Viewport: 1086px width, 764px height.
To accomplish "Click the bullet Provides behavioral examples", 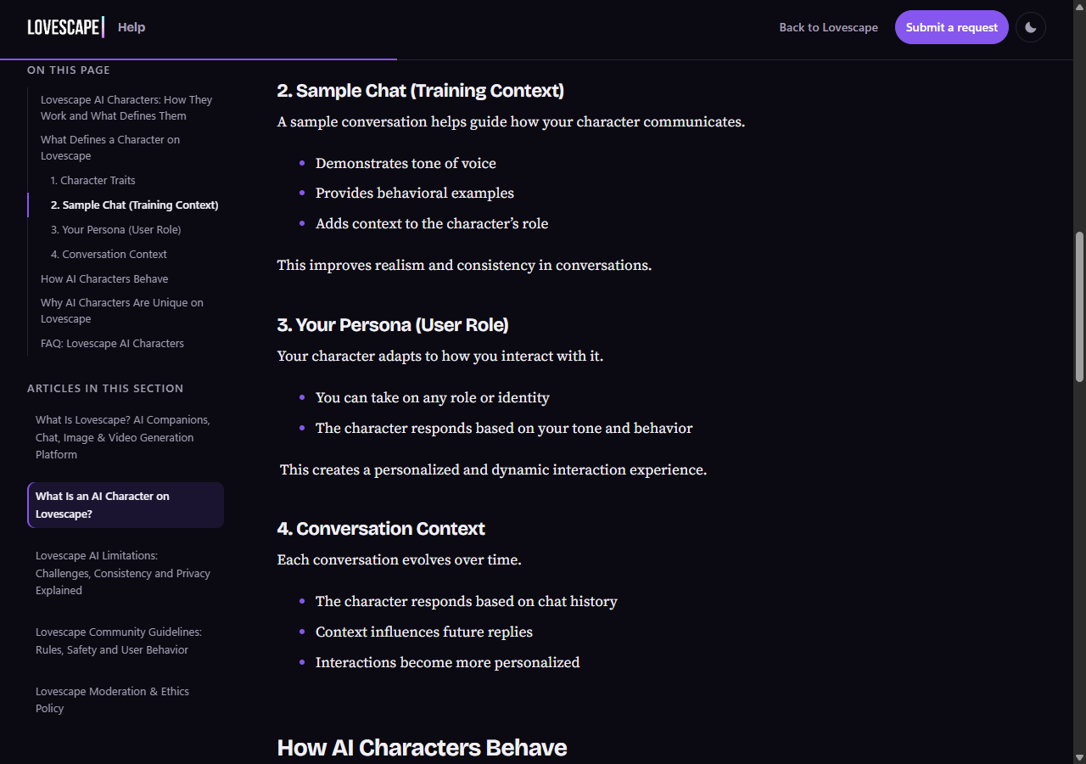I will [x=415, y=194].
